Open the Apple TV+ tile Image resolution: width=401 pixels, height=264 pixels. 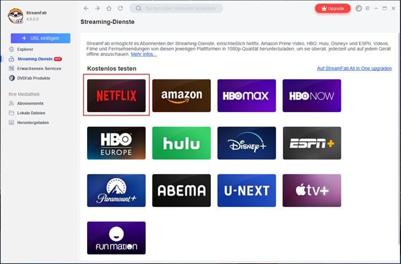click(312, 190)
